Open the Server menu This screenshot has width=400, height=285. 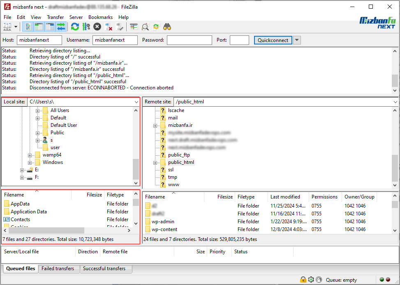(76, 17)
